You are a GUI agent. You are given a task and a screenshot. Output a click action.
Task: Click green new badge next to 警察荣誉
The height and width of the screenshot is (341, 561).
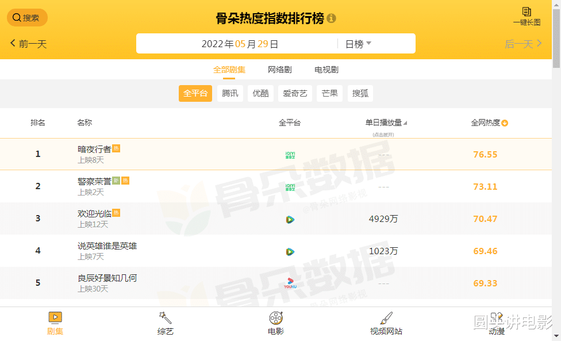pyautogui.click(x=116, y=181)
